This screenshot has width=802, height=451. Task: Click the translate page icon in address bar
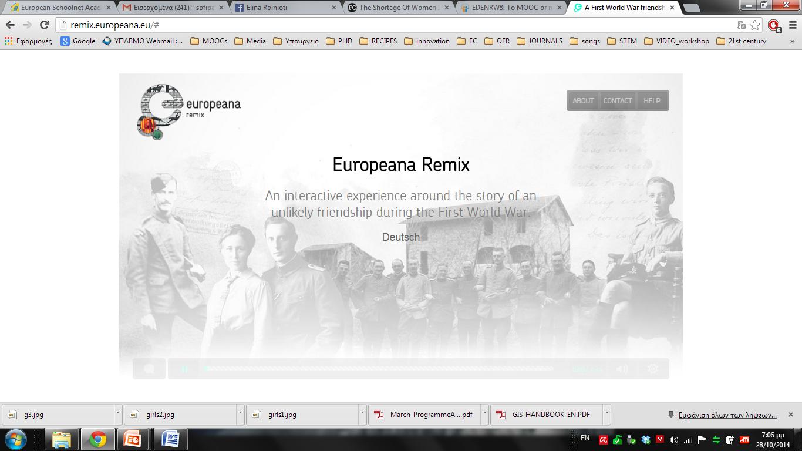pyautogui.click(x=742, y=25)
